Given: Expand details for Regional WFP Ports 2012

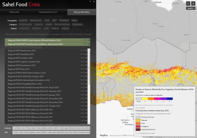Looking at the screenshot, I should (84, 69).
